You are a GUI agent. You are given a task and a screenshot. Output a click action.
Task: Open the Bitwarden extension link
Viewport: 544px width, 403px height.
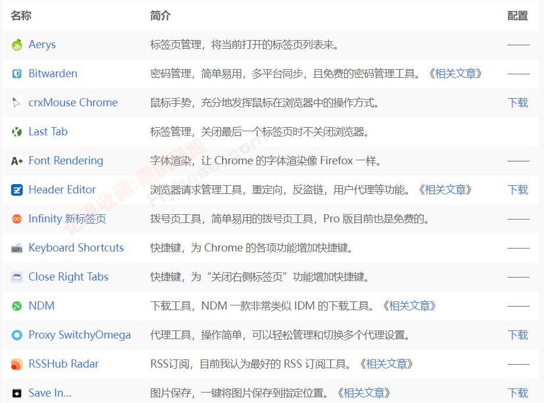click(53, 74)
